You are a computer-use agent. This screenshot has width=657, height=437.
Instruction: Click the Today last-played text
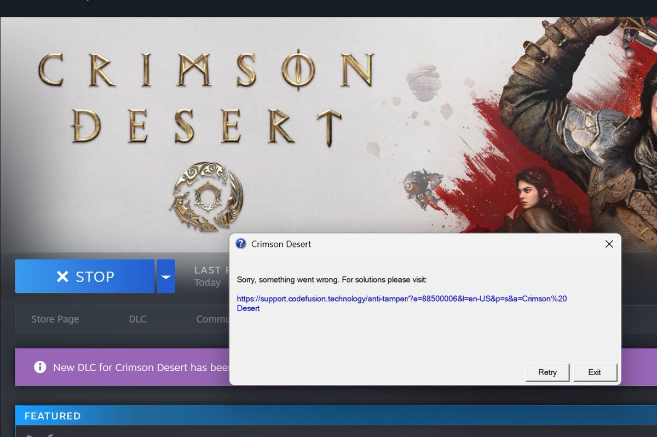pos(208,283)
